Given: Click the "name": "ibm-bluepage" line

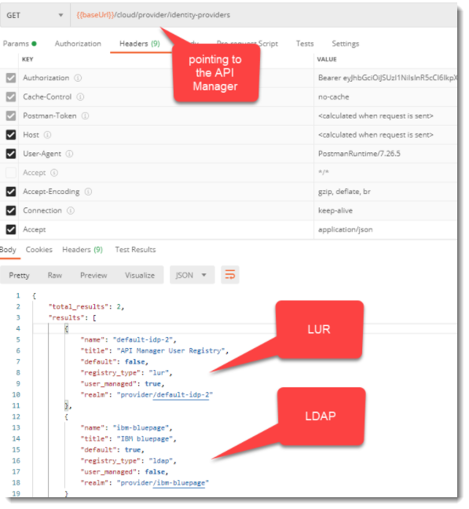Looking at the screenshot, I should (126, 428).
